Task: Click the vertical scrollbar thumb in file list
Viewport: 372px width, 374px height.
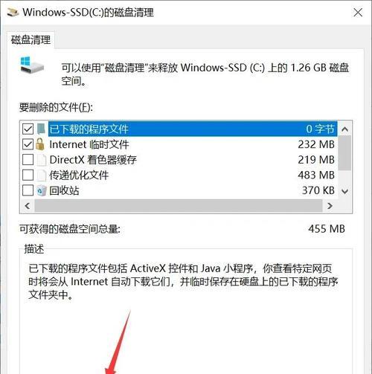Action: 345,153
